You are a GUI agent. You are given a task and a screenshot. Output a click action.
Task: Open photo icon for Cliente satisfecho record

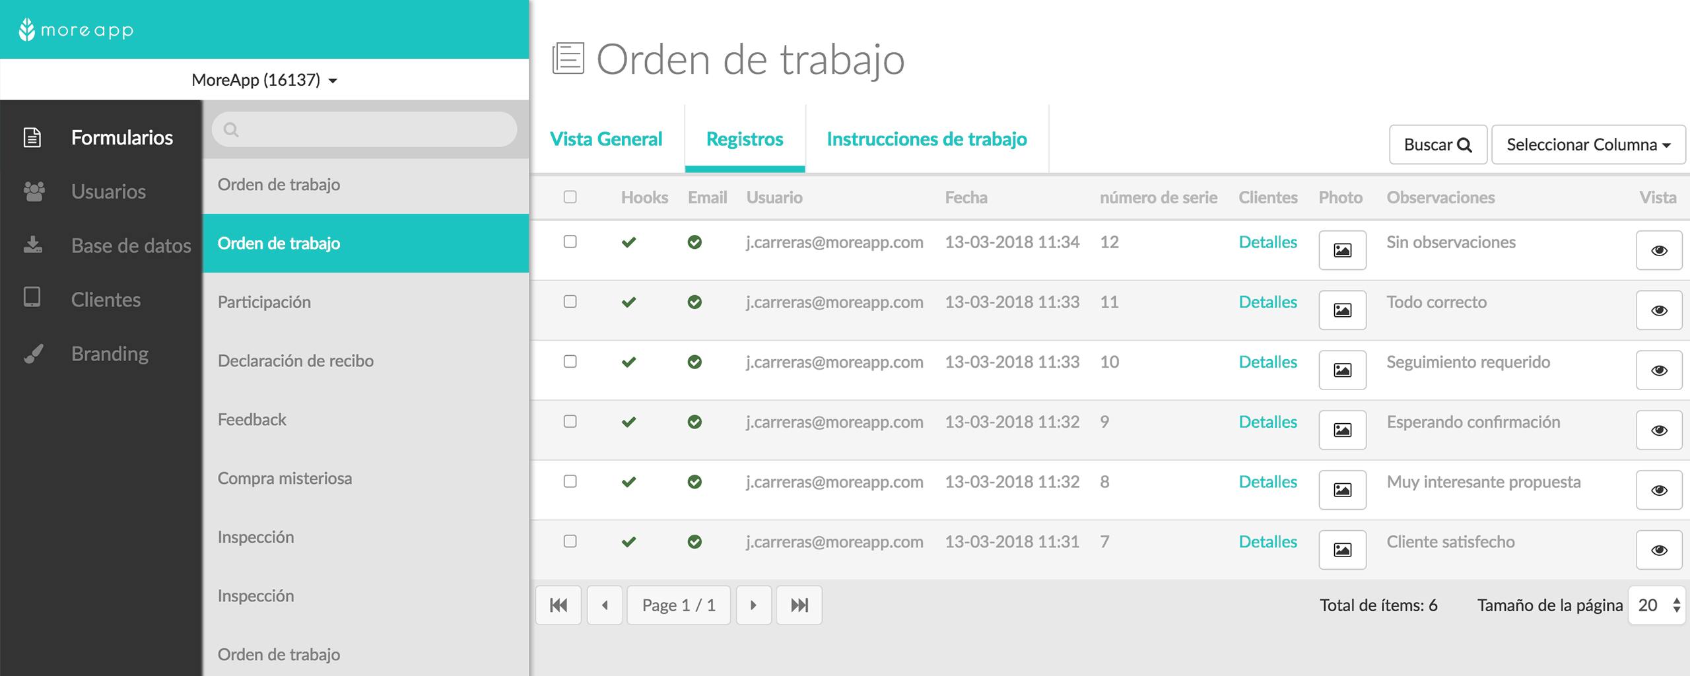[1342, 550]
